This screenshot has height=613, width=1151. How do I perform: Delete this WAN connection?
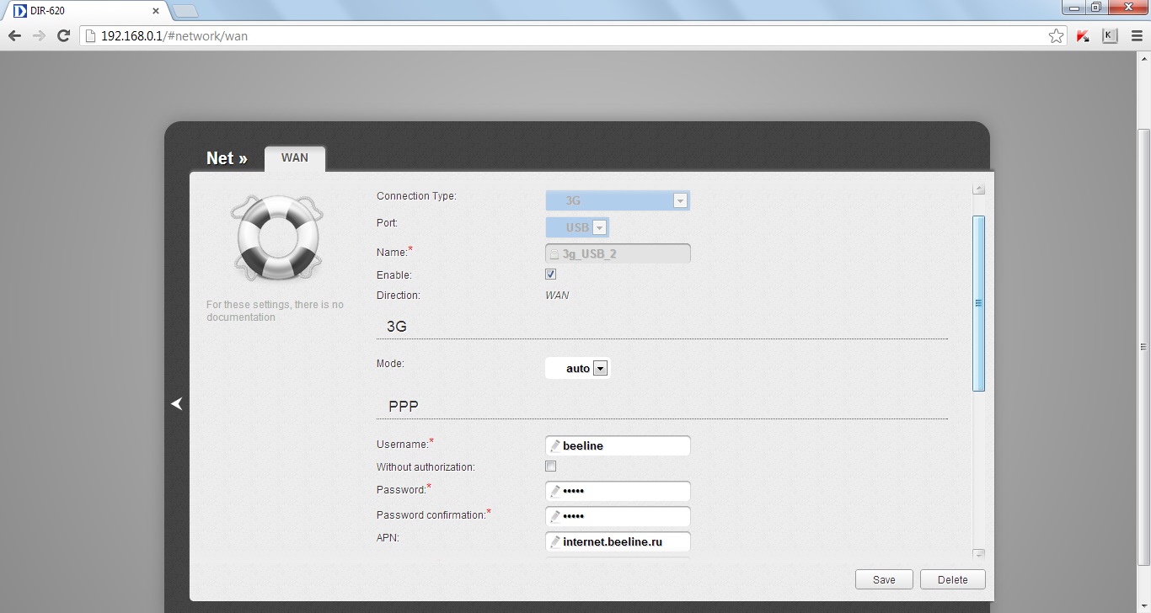(x=953, y=579)
